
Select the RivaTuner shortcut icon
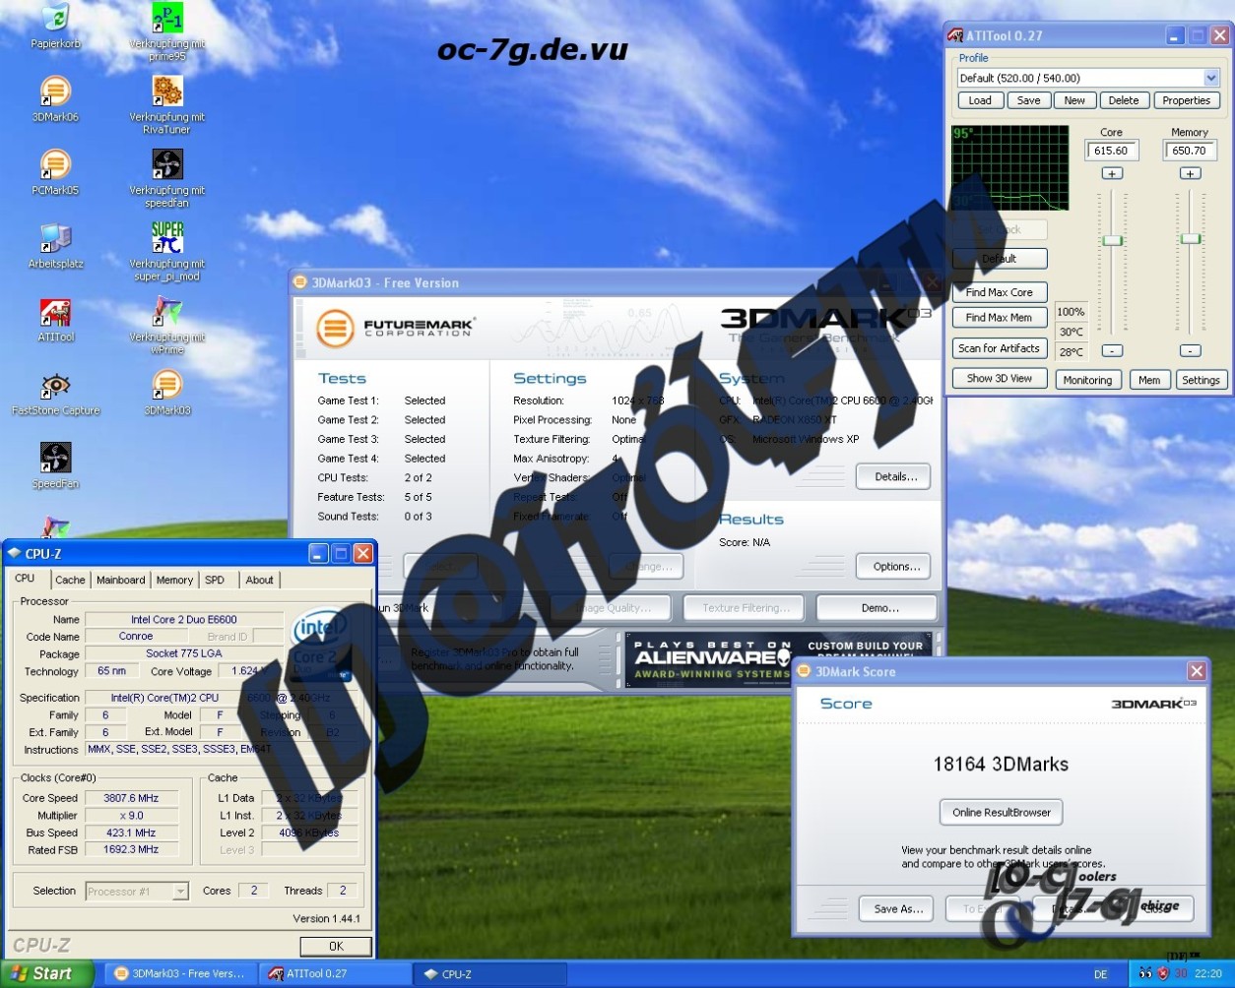point(167,92)
